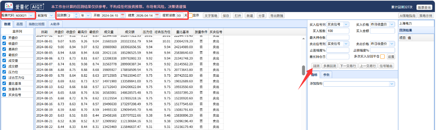Click the 保存 button
Screen dimensions: 436x130
coord(226,15)
